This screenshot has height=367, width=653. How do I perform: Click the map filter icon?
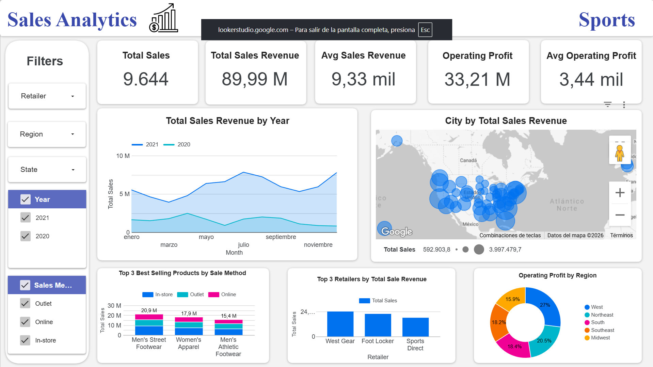pos(607,105)
